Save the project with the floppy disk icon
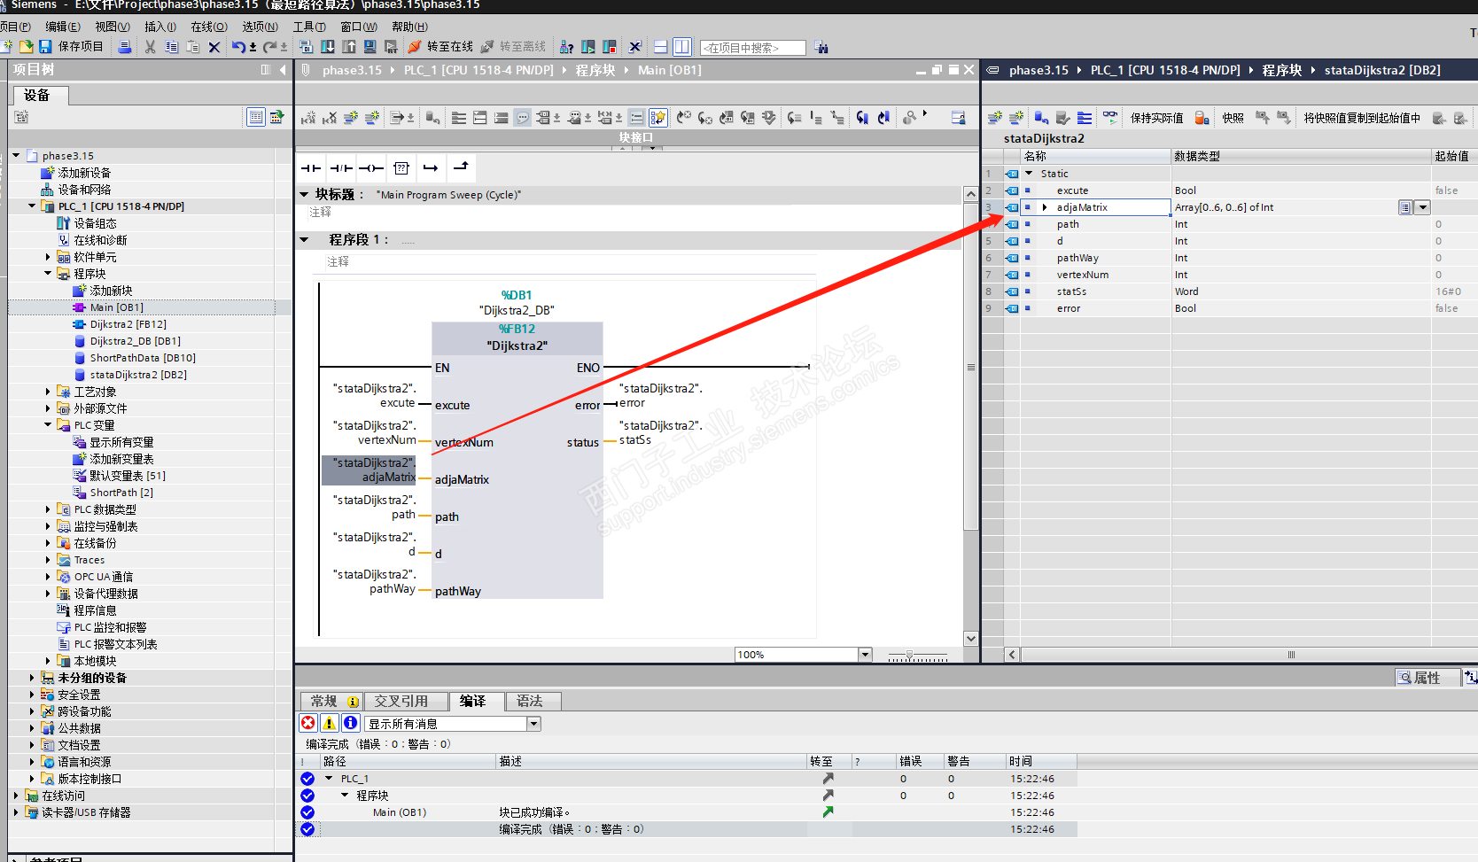1478x862 pixels. [45, 47]
